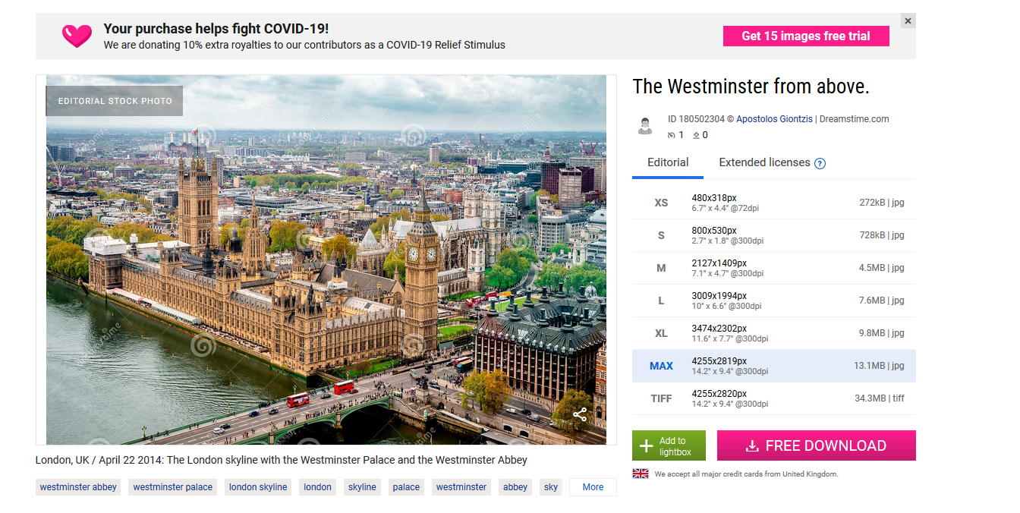Click the EDITORIAL STOCK PHOTO badge
The height and width of the screenshot is (513, 1020).
click(115, 101)
